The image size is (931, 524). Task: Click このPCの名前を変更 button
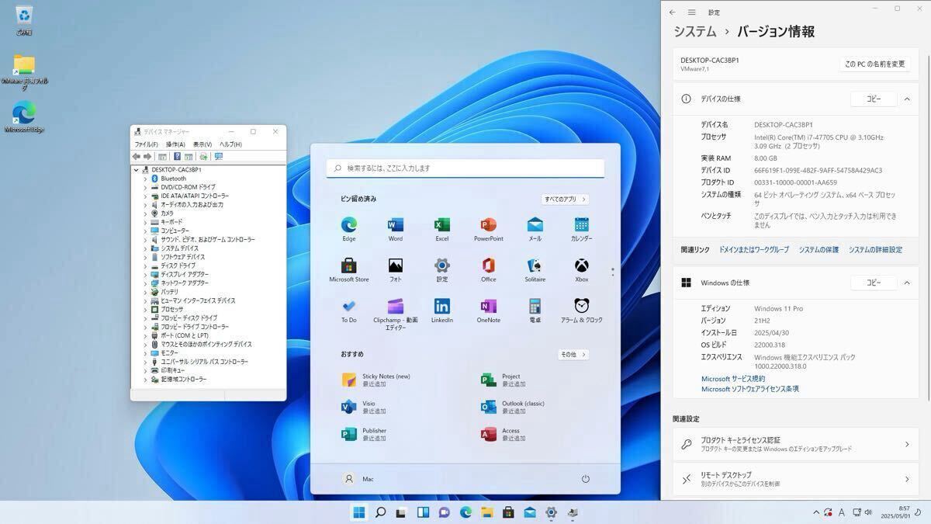click(x=875, y=64)
